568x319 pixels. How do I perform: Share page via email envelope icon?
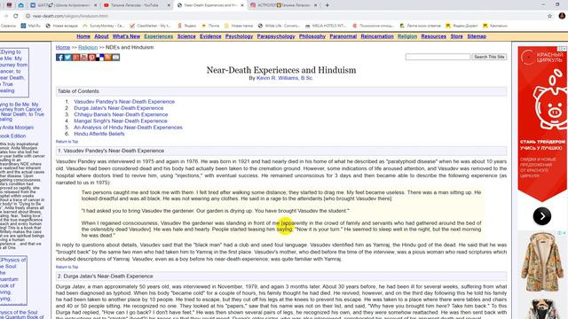(x=115, y=58)
